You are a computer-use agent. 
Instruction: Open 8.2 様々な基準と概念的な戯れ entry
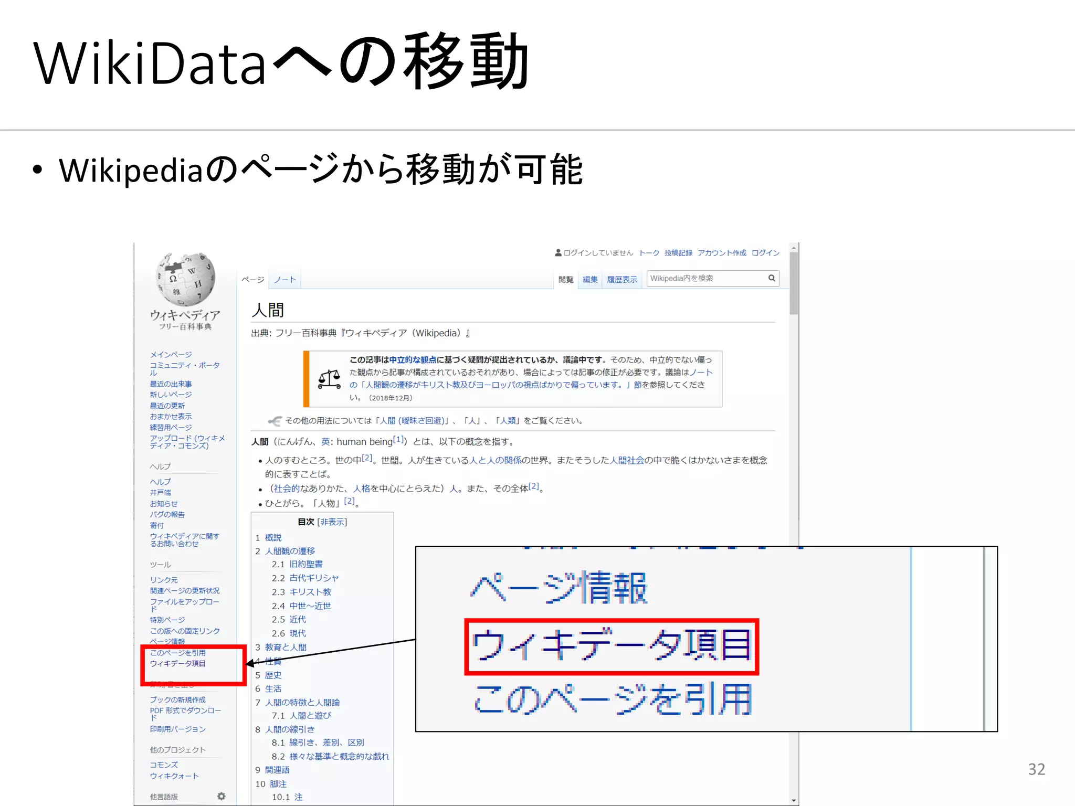(339, 757)
